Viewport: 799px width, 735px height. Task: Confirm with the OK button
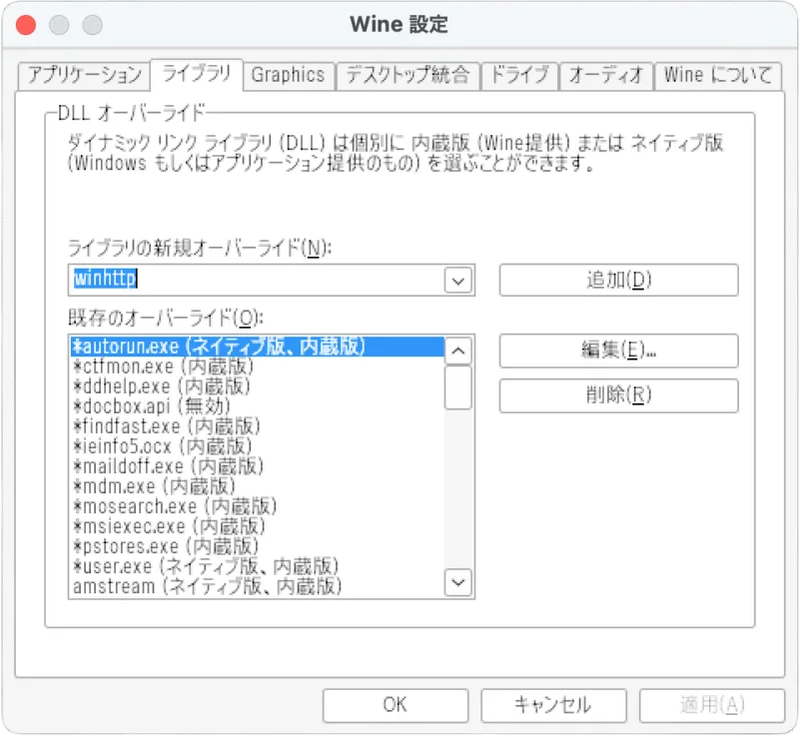point(396,705)
